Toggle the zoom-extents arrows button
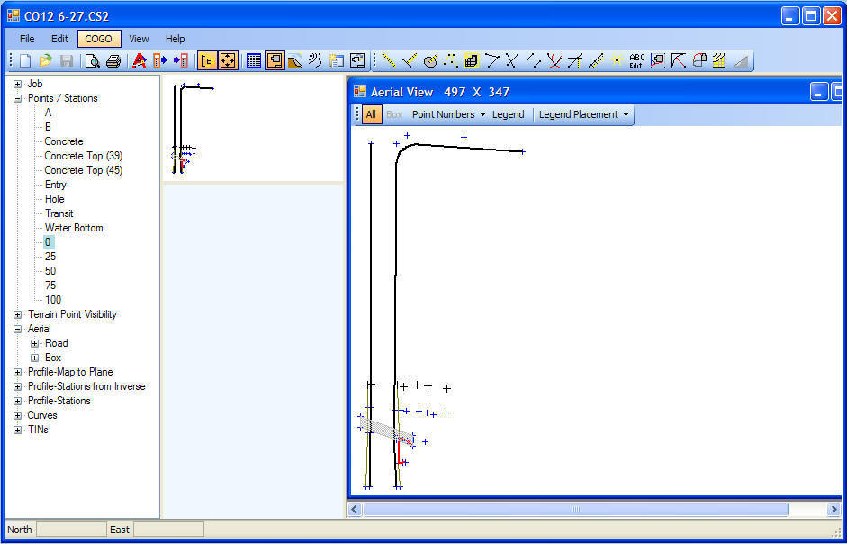This screenshot has width=847, height=544. coord(228,61)
